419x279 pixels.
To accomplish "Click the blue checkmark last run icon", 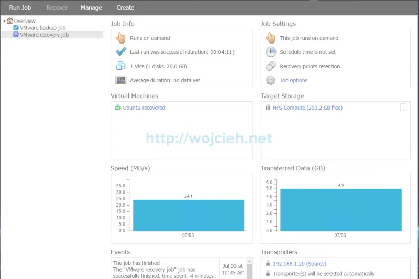I will click(x=121, y=52).
